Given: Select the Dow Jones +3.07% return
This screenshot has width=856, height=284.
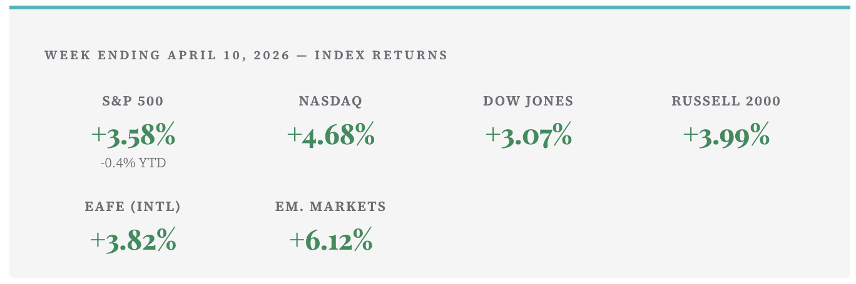Looking at the screenshot, I should click(x=528, y=135).
